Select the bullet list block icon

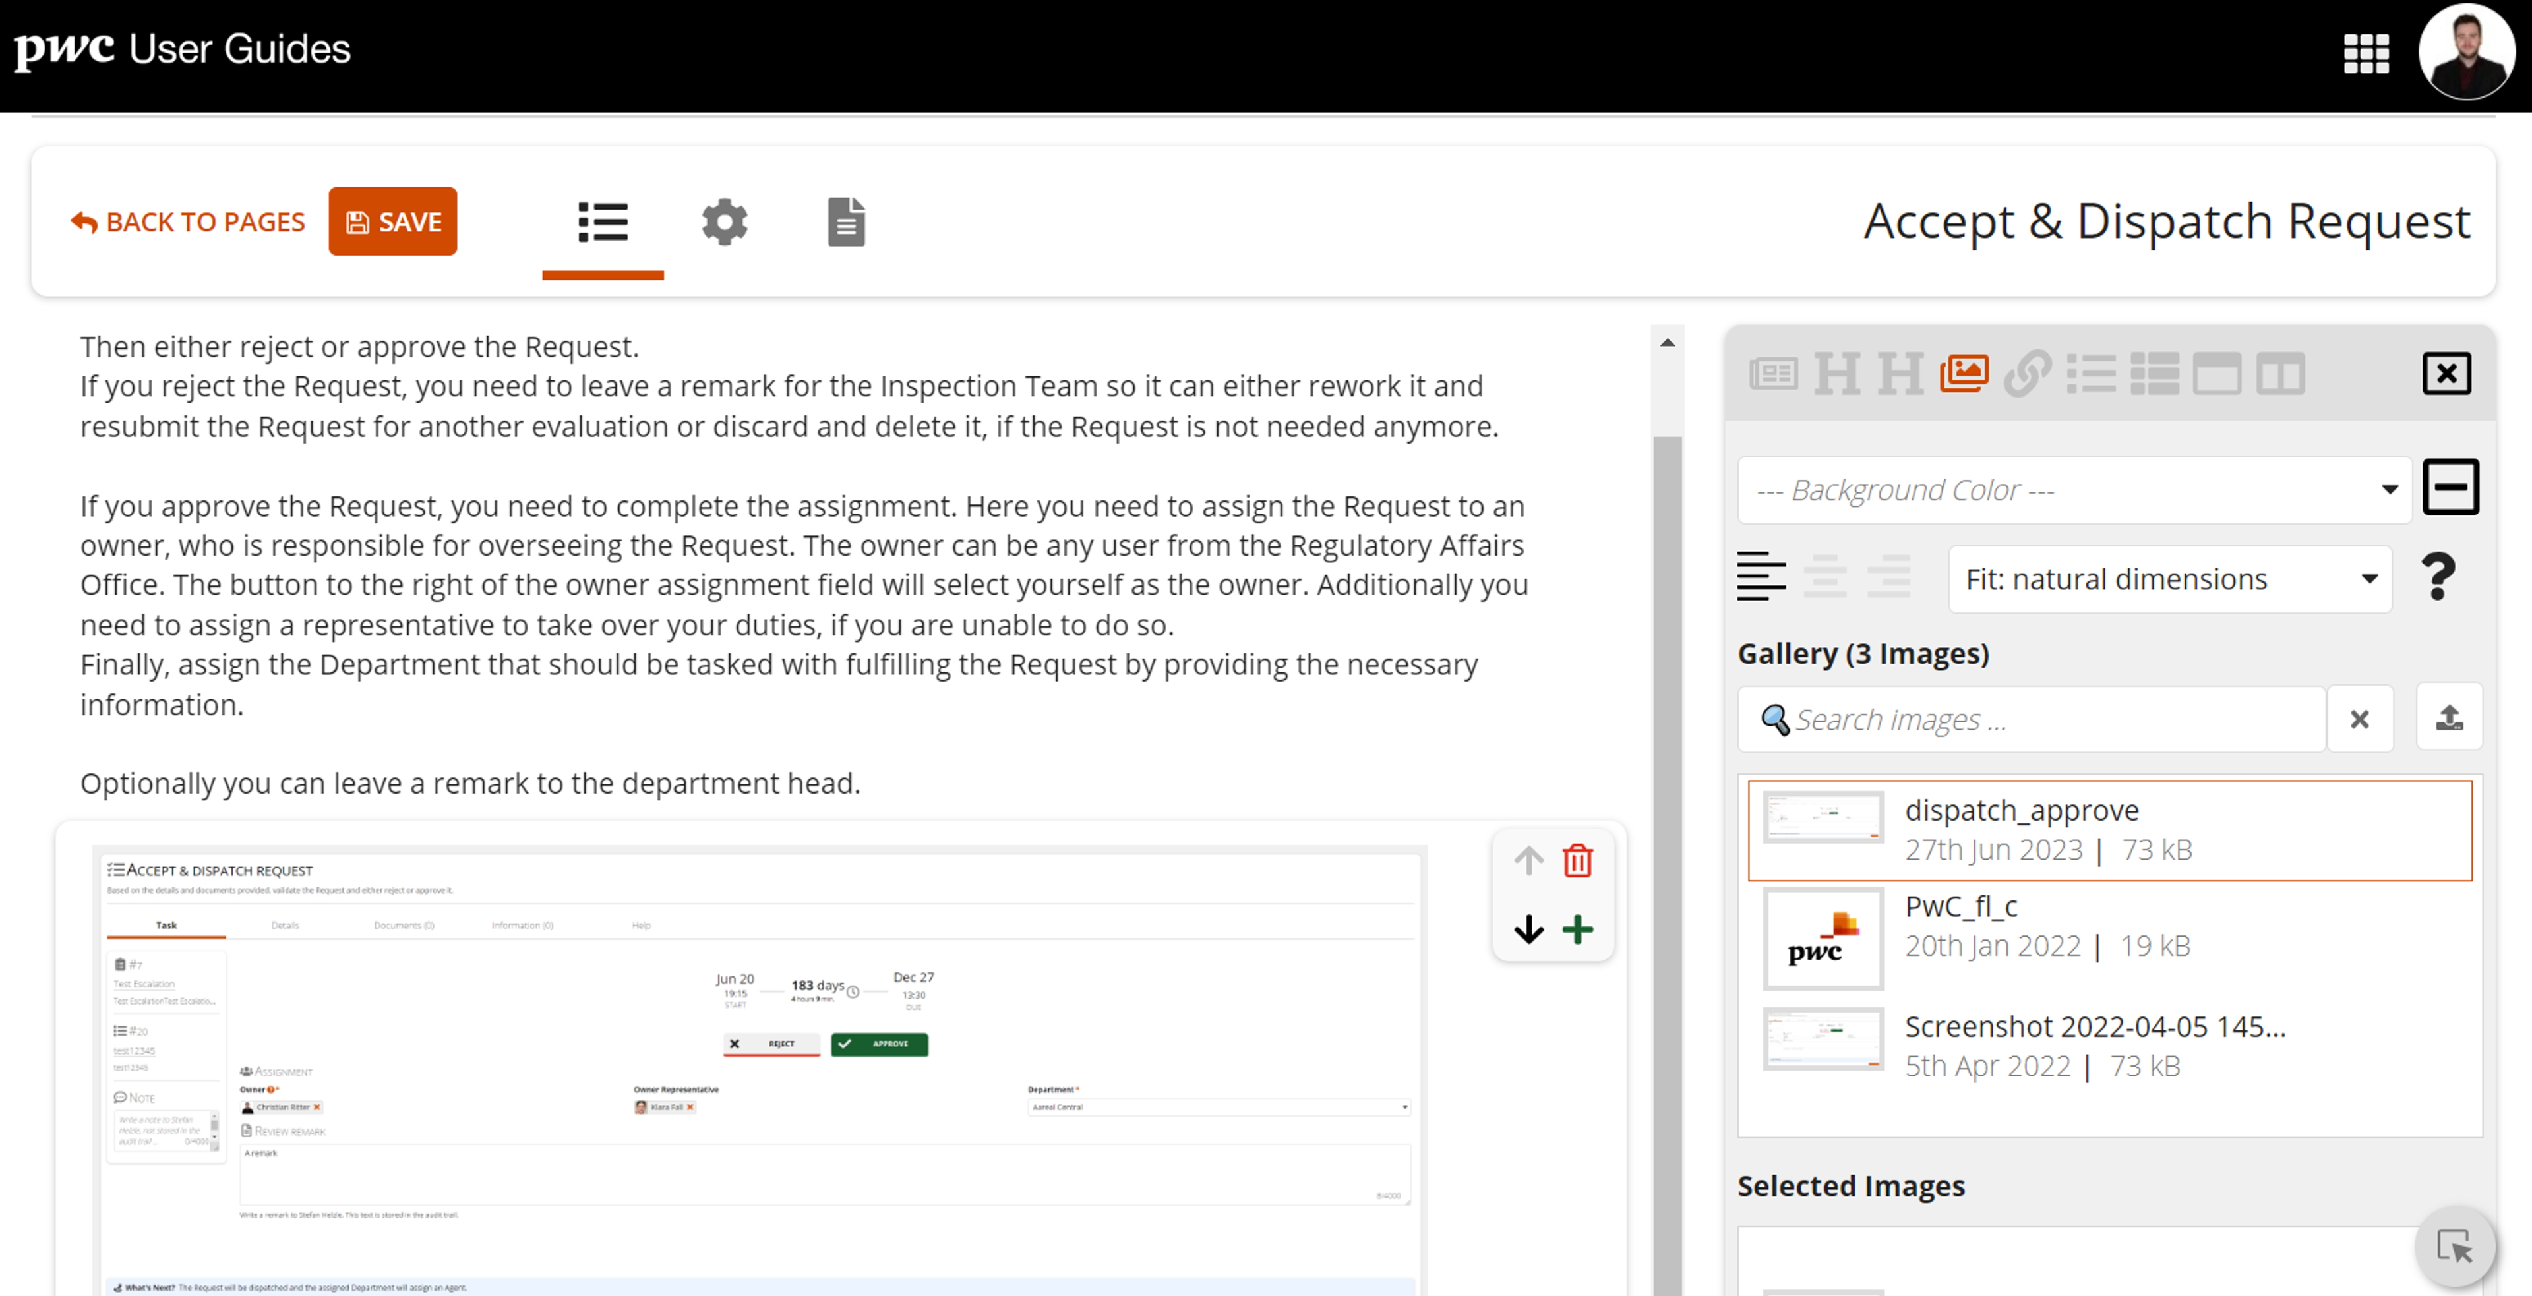(x=2091, y=373)
